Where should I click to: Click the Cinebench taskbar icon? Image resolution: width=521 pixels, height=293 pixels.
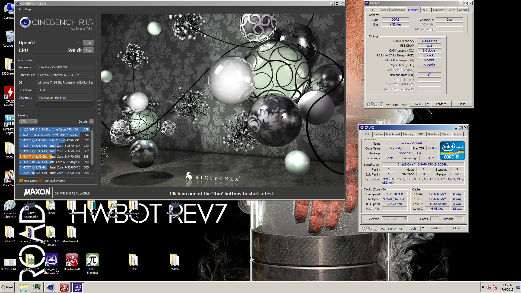tap(50, 287)
